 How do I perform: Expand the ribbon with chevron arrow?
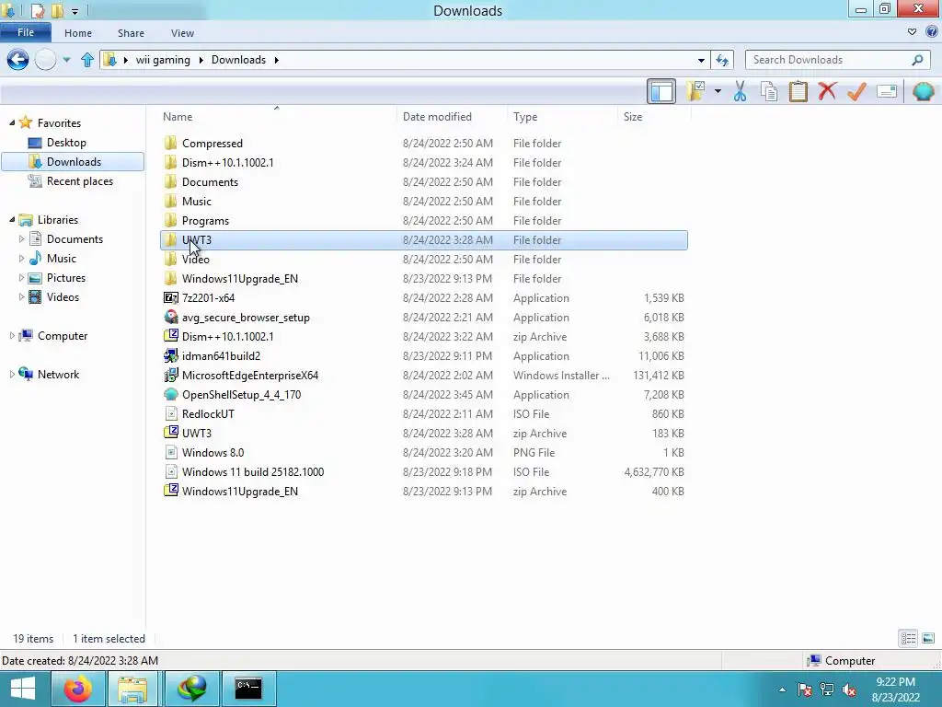912,32
